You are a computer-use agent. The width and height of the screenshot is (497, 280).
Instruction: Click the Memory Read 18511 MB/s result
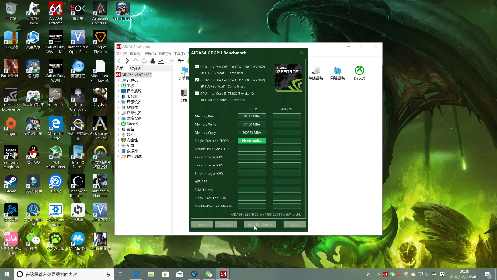point(252,116)
